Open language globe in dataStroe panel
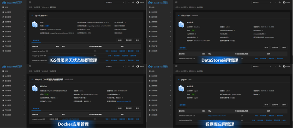This screenshot has height=132, width=293. 279,2
